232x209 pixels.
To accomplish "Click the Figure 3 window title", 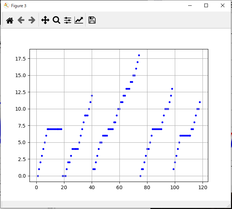I will click(x=19, y=6).
